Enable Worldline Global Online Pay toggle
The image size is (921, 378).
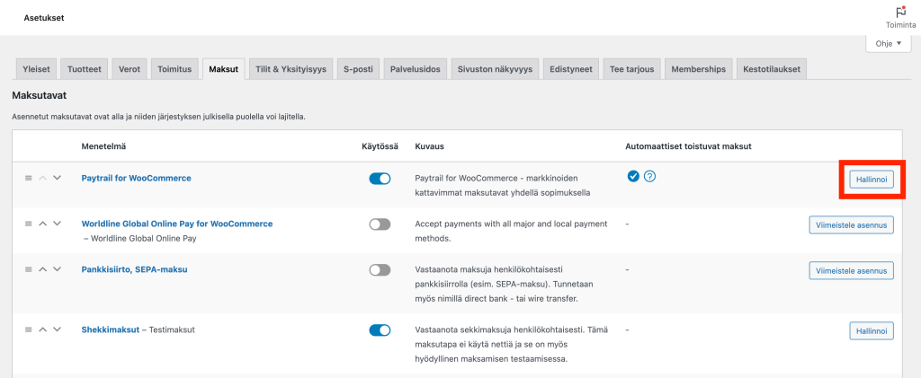click(x=380, y=224)
